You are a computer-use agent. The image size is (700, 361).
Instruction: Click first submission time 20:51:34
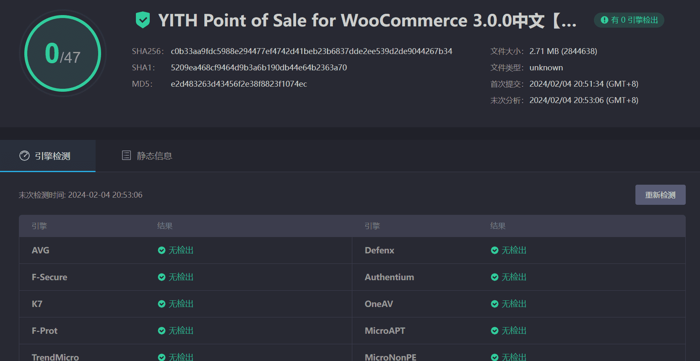(584, 84)
